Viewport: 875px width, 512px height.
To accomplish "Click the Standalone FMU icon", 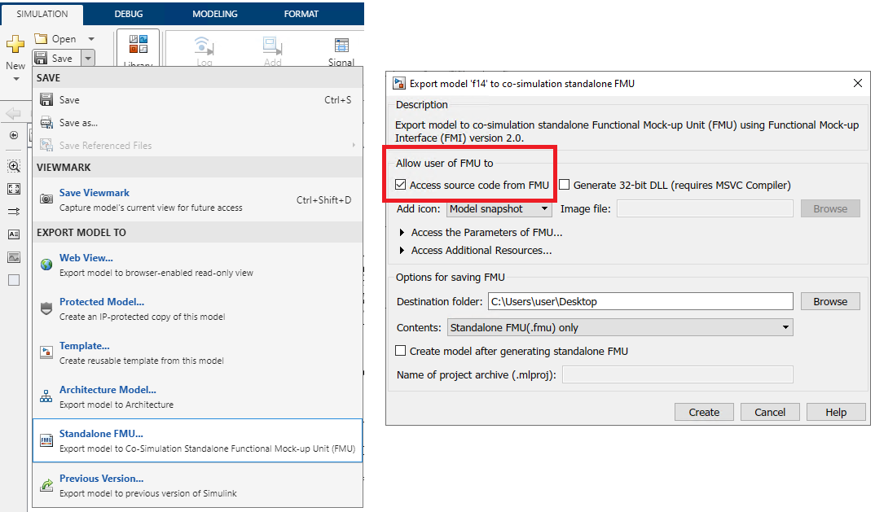I will [x=46, y=440].
